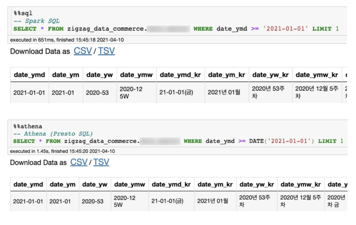This screenshot has height=225, width=356.
Task: Select the '2021년 01월' cell in Athena results
Action: tap(215, 201)
